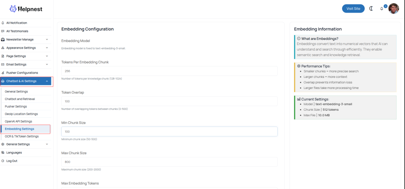Go to OpenAI API Settings
The height and width of the screenshot is (189, 405).
18,121
